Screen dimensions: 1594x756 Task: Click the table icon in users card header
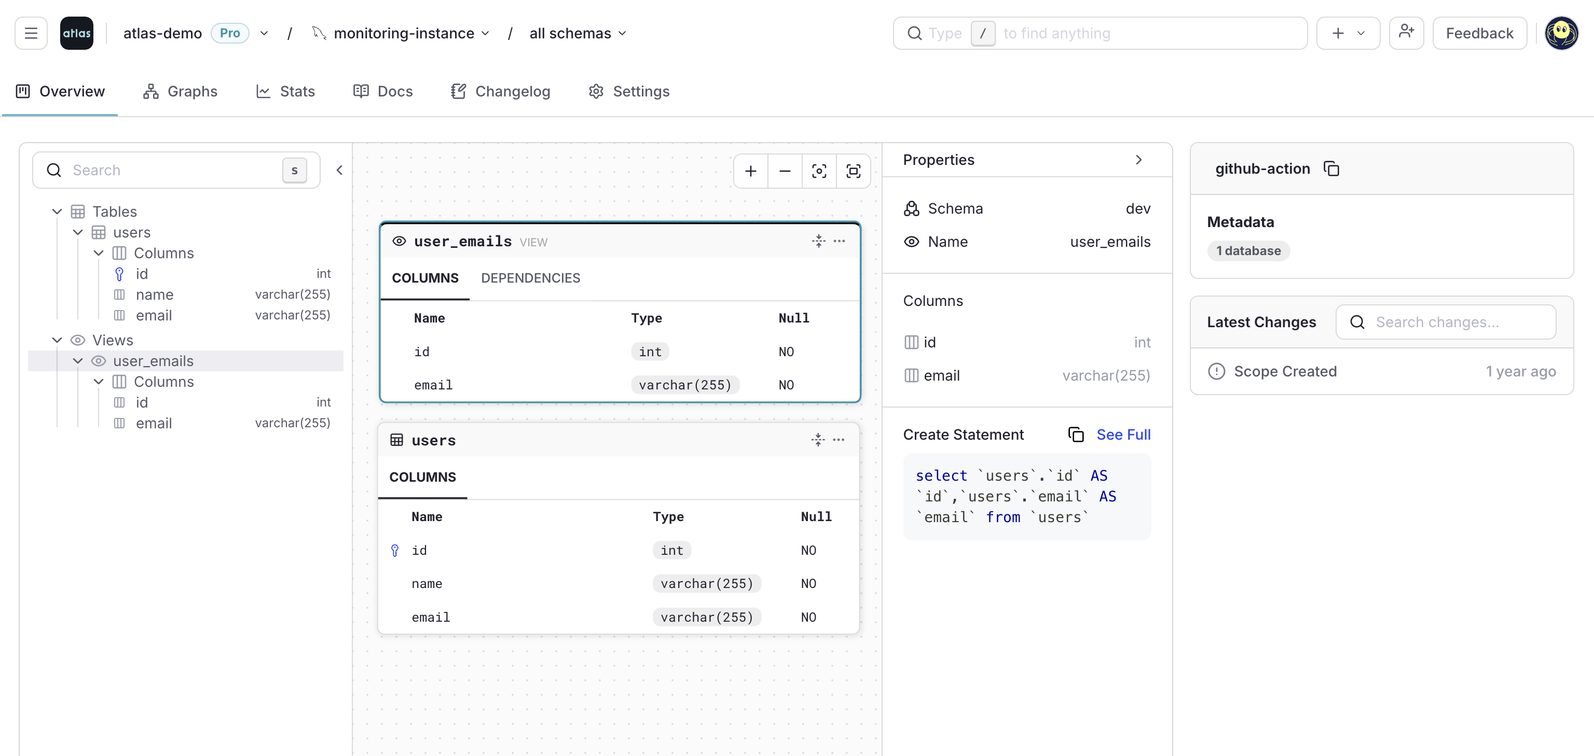pos(396,440)
